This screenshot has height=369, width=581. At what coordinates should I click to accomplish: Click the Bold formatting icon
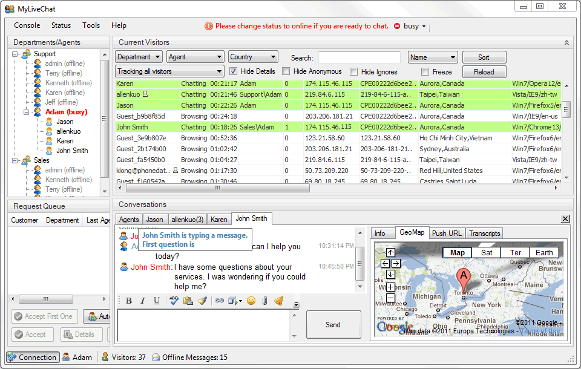129,301
